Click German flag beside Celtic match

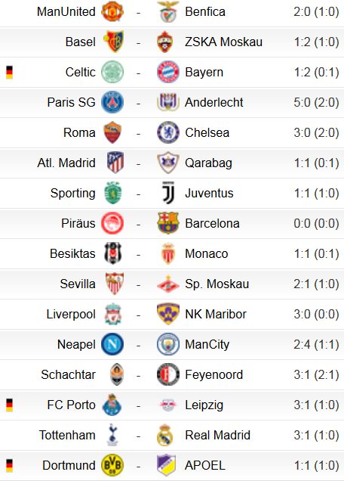[10, 73]
